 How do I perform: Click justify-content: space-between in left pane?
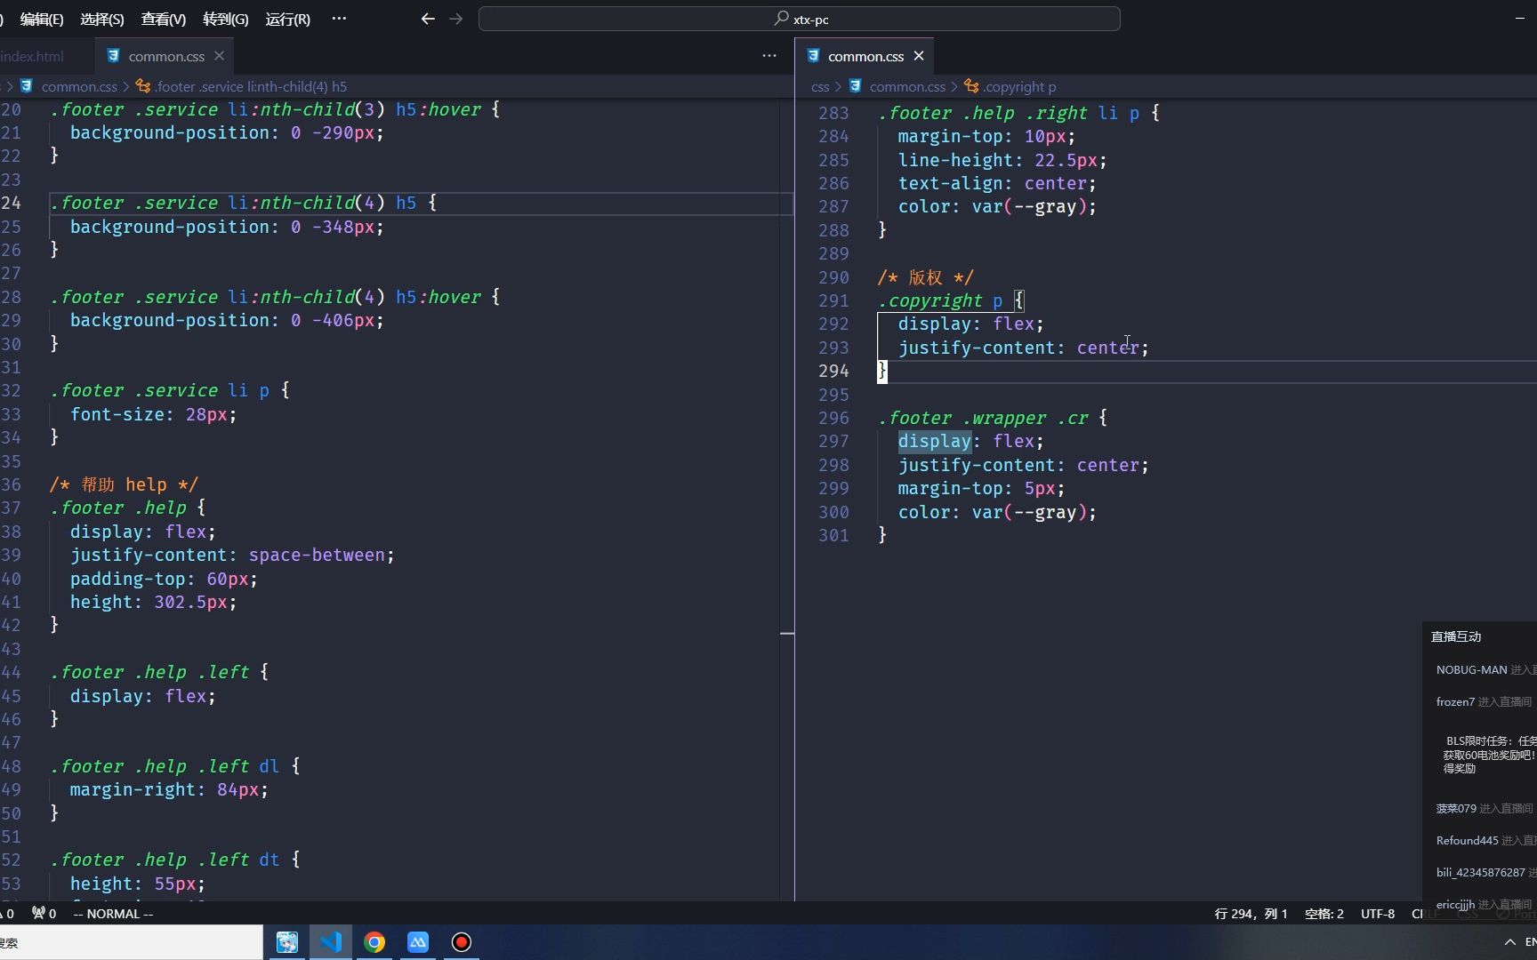(x=232, y=555)
